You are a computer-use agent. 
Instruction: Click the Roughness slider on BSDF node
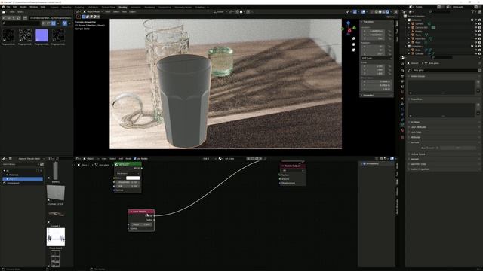[x=128, y=182]
